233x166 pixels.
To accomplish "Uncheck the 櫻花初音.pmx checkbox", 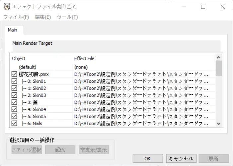I will (14, 74).
